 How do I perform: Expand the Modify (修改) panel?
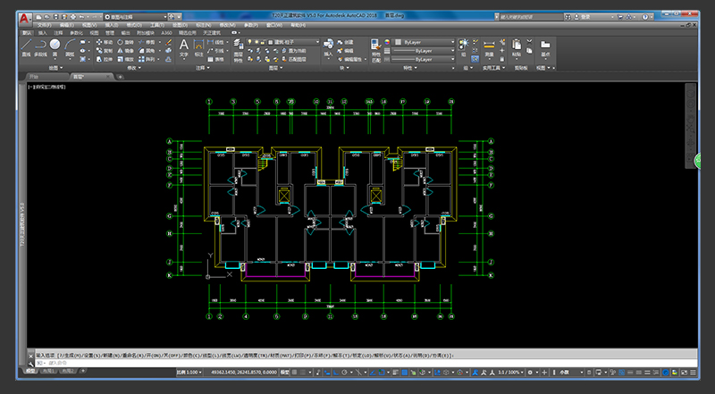coord(134,68)
